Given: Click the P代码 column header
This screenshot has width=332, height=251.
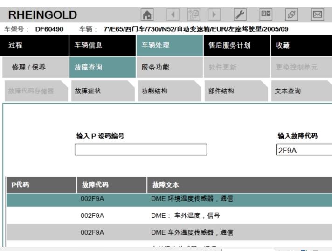Looking at the screenshot, I should [41, 185].
